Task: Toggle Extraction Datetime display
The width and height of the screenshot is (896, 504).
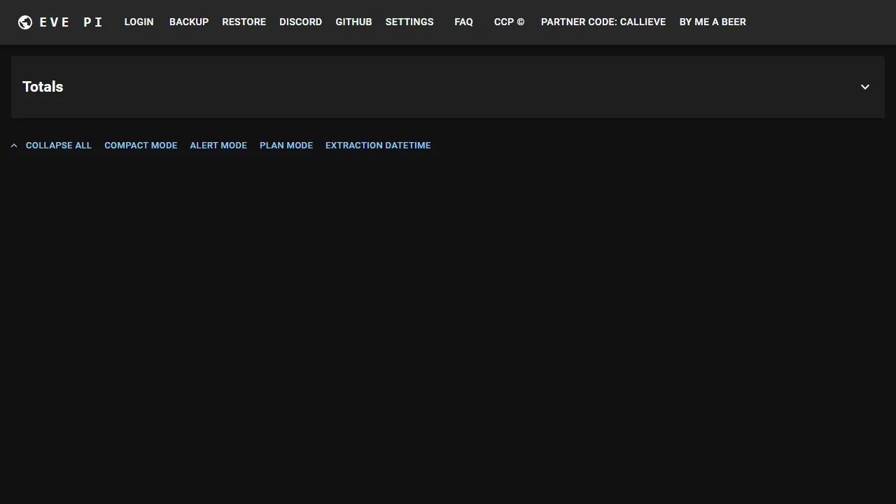Action: [x=378, y=145]
